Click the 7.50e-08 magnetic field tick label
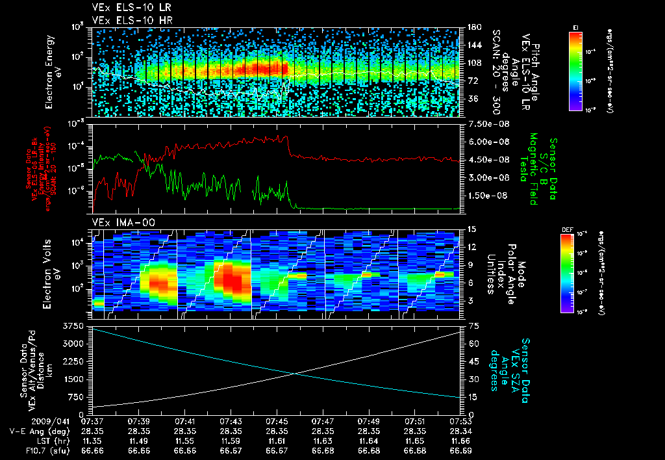The height and width of the screenshot is (460, 665). point(488,124)
